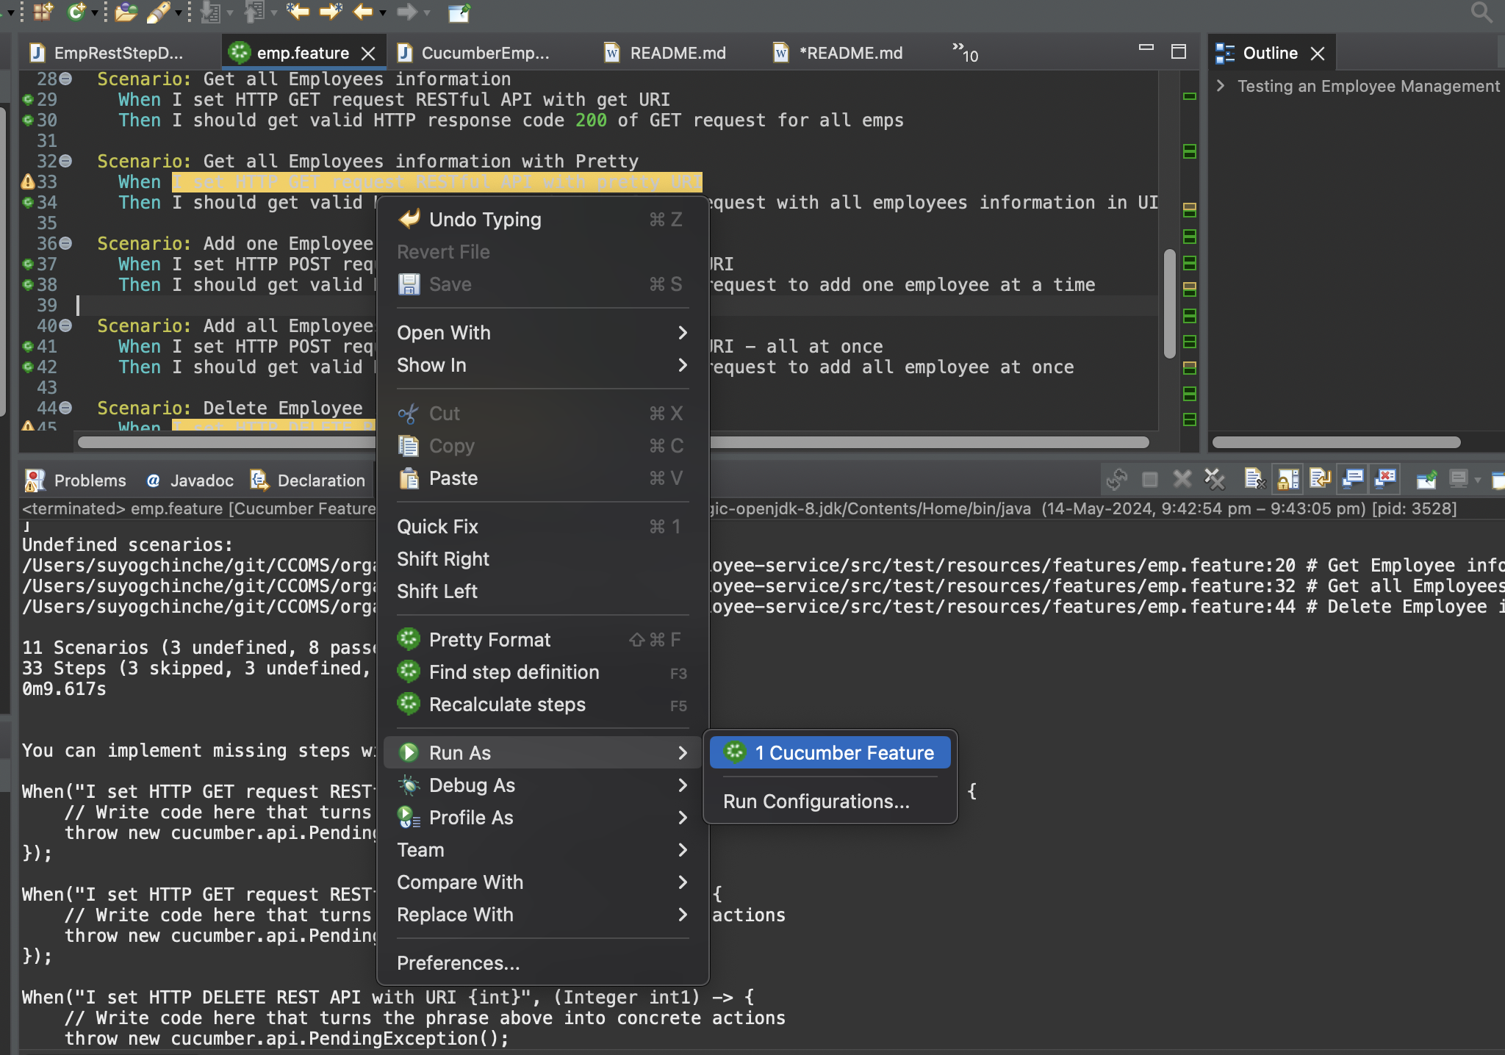Select 1 Cucumber Feature run option

click(x=830, y=753)
